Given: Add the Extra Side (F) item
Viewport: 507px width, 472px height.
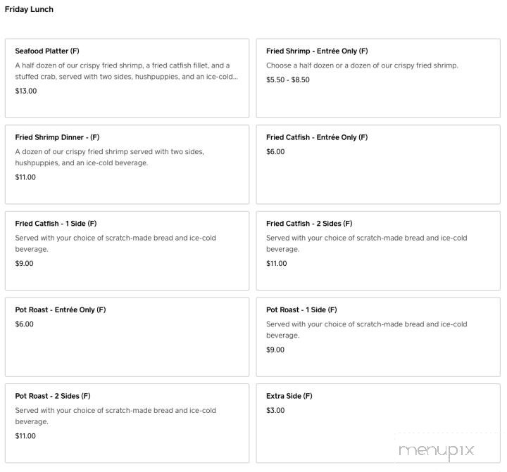Looking at the screenshot, I should pyautogui.click(x=289, y=396).
